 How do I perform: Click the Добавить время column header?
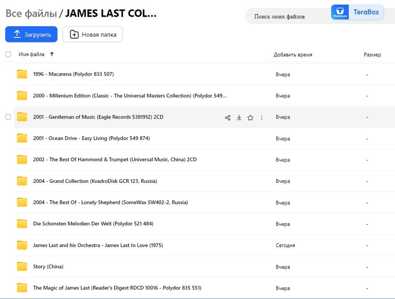(x=293, y=55)
